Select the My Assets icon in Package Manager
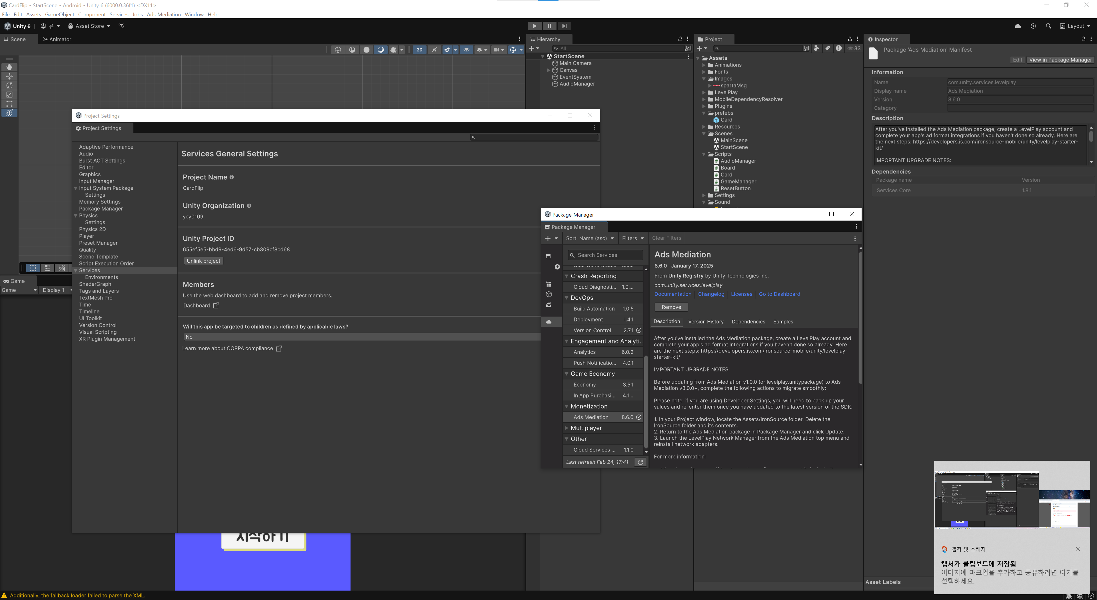The height and width of the screenshot is (600, 1097). tap(549, 305)
